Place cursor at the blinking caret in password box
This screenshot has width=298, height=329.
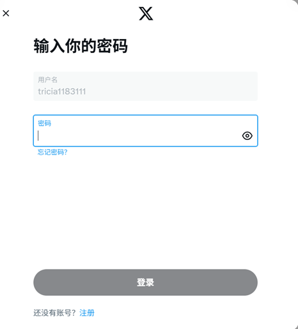[38, 135]
